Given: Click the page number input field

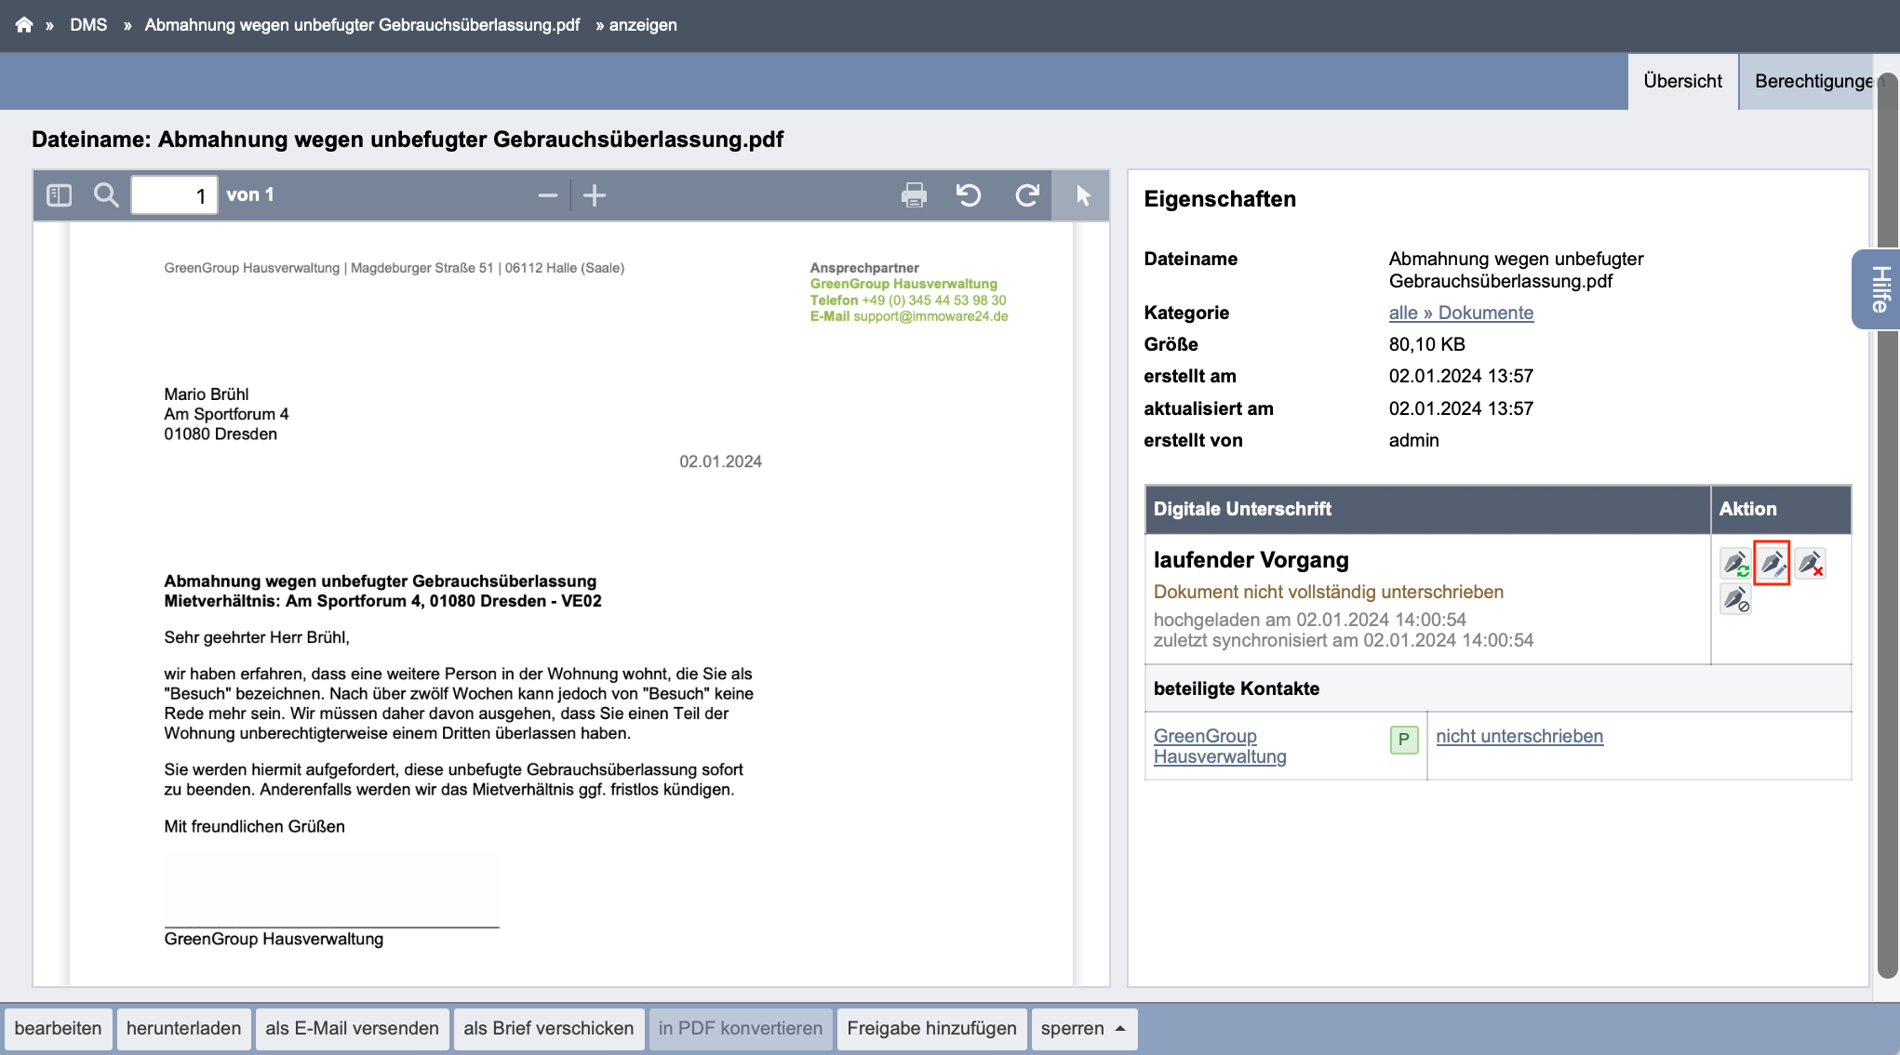Looking at the screenshot, I should [174, 195].
